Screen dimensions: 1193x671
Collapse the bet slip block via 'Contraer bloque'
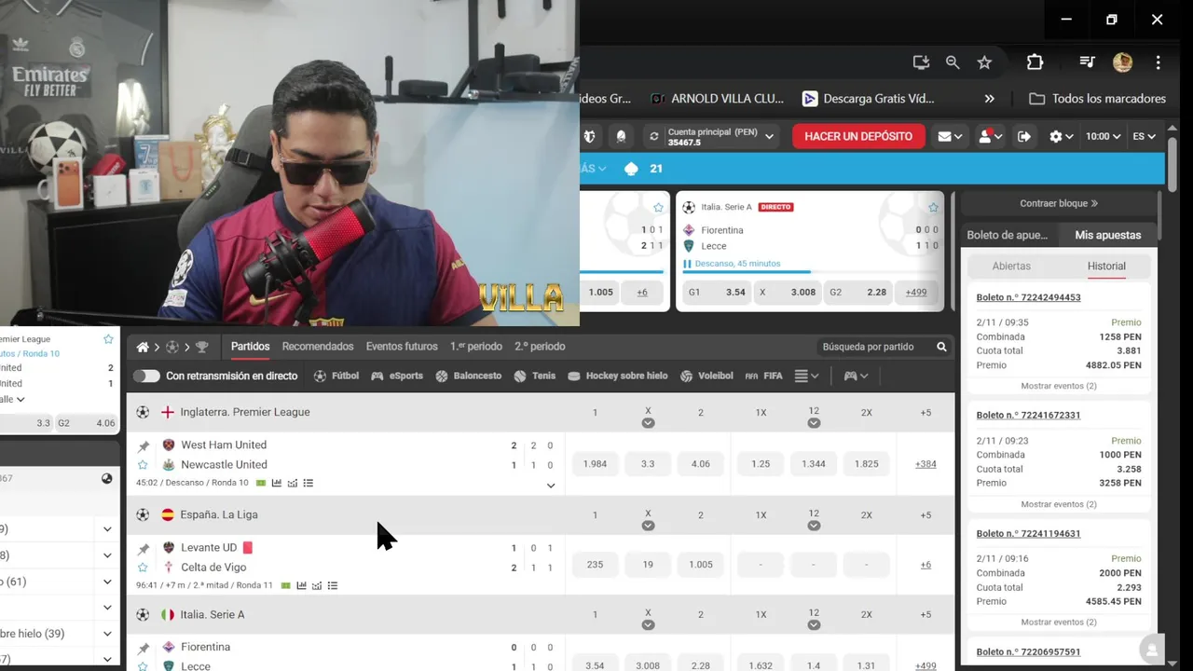tap(1059, 203)
